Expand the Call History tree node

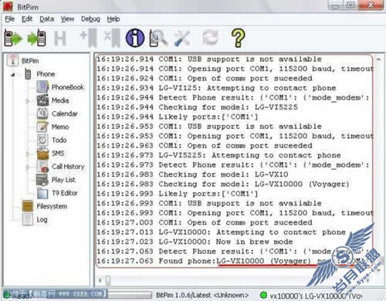[x=28, y=167]
